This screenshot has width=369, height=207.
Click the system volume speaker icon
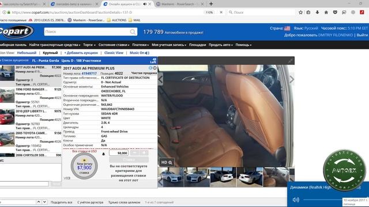pyautogui.click(x=296, y=200)
